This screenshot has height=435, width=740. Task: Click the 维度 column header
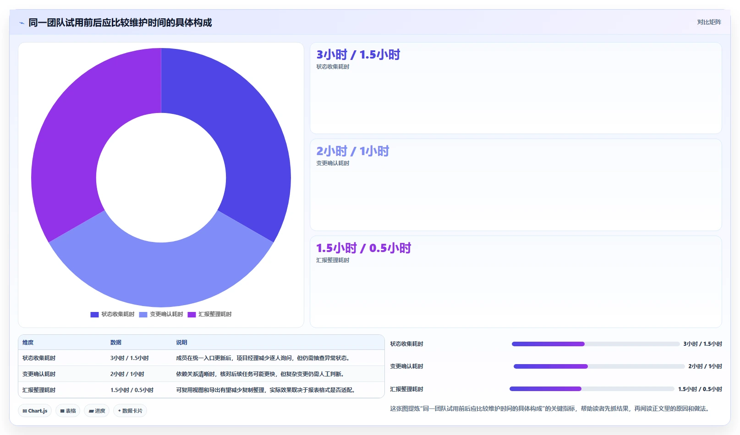pyautogui.click(x=28, y=343)
